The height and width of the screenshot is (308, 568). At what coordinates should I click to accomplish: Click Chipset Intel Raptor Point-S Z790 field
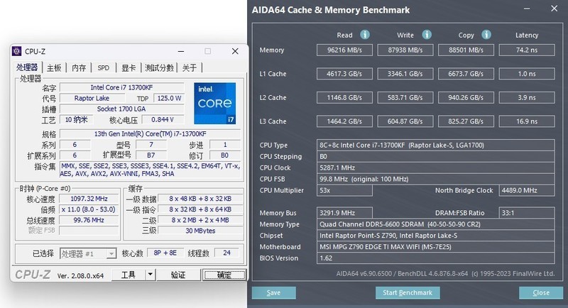click(x=435, y=236)
